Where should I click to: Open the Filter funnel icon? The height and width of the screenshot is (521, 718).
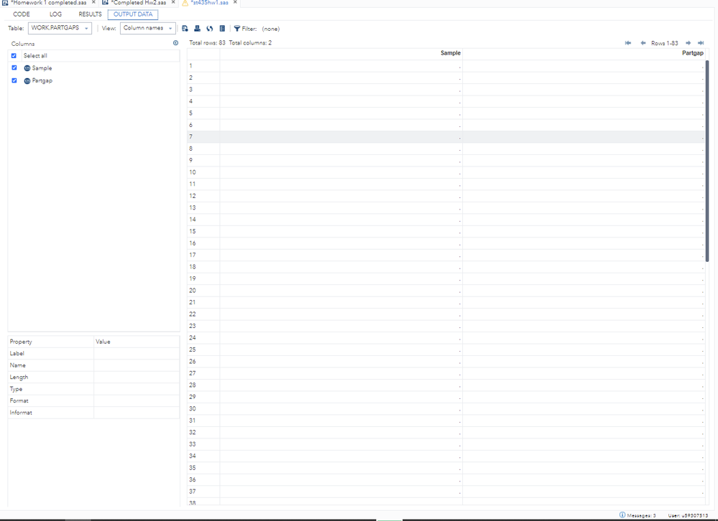pos(236,28)
